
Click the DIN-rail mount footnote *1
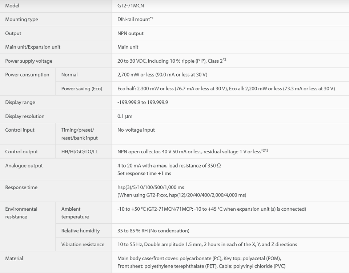pos(152,18)
